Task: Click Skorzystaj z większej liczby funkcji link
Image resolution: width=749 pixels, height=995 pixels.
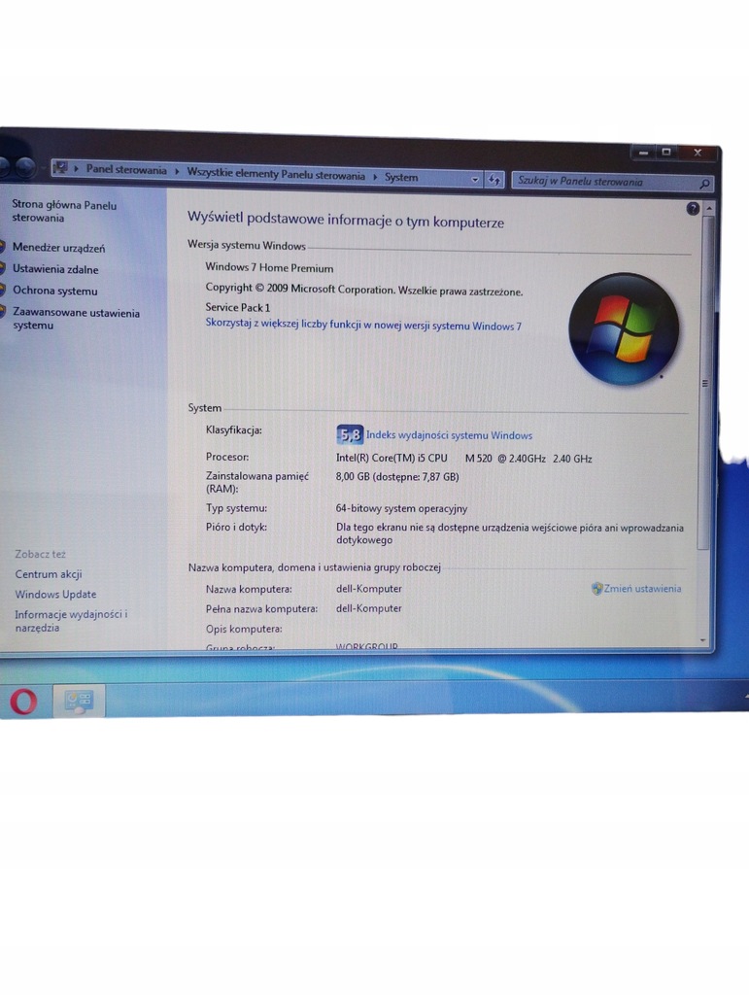Action: pos(363,325)
